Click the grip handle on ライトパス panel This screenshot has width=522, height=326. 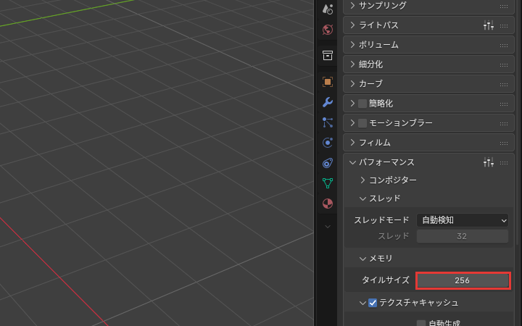tap(504, 26)
